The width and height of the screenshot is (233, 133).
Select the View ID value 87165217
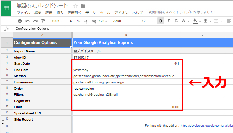[x=126, y=57]
